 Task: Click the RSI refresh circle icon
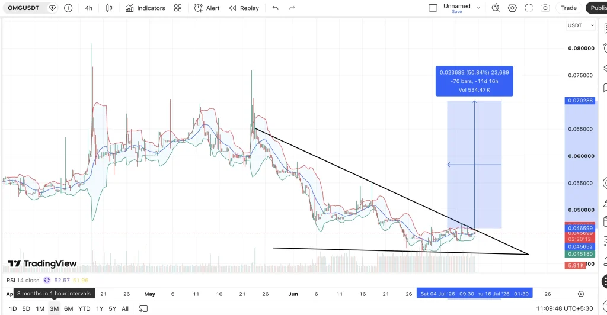pyautogui.click(x=47, y=280)
